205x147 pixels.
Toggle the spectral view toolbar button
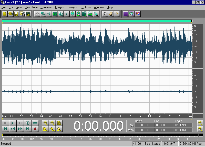[125, 14]
